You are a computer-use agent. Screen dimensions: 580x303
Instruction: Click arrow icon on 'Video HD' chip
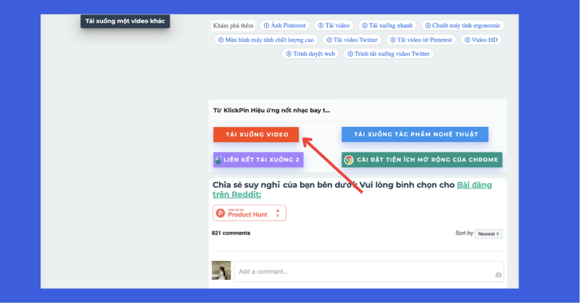468,40
